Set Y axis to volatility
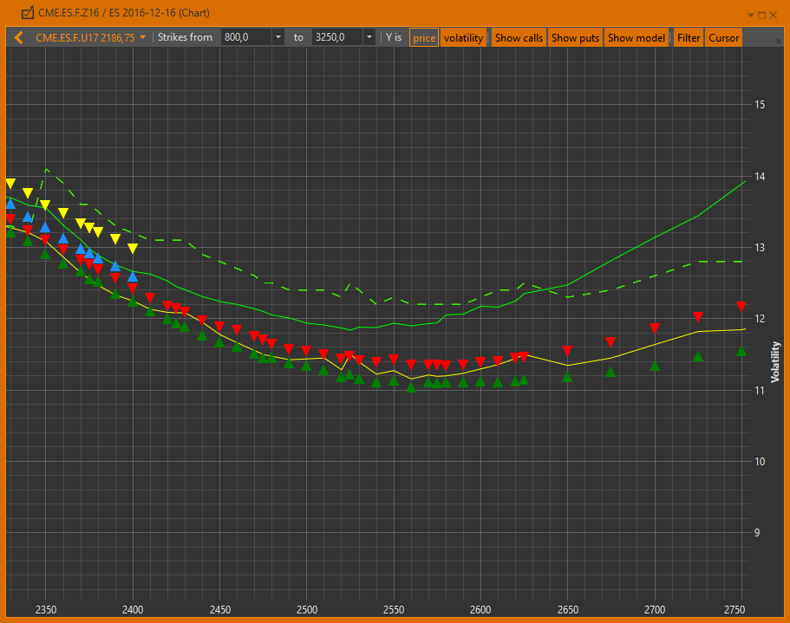The width and height of the screenshot is (790, 623). tap(464, 38)
